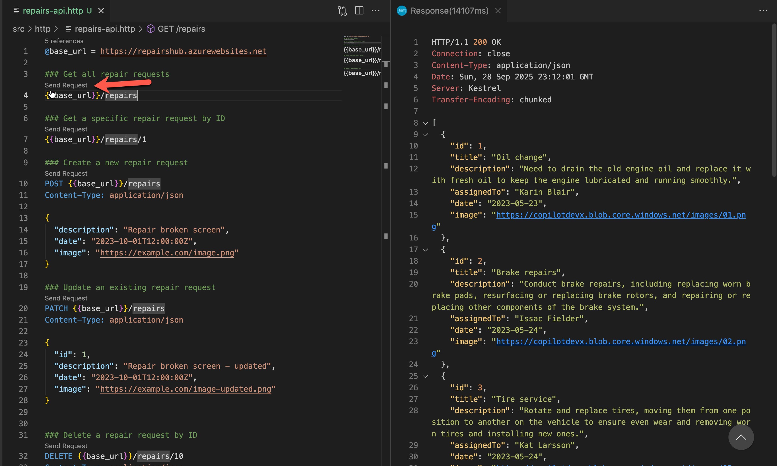Collapse the Brake repairs object at line 17
The image size is (777, 466).
(425, 249)
